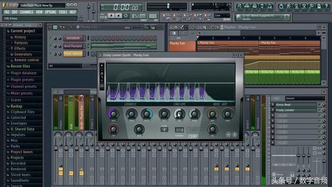Select the pencil draw tool in Playlist
Image resolution: width=332 pixels, height=187 pixels.
pyautogui.click(x=182, y=27)
